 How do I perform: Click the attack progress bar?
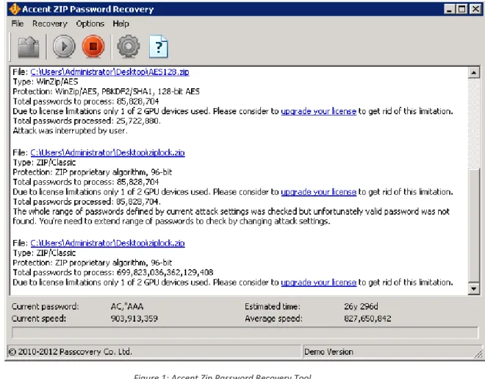point(245,333)
